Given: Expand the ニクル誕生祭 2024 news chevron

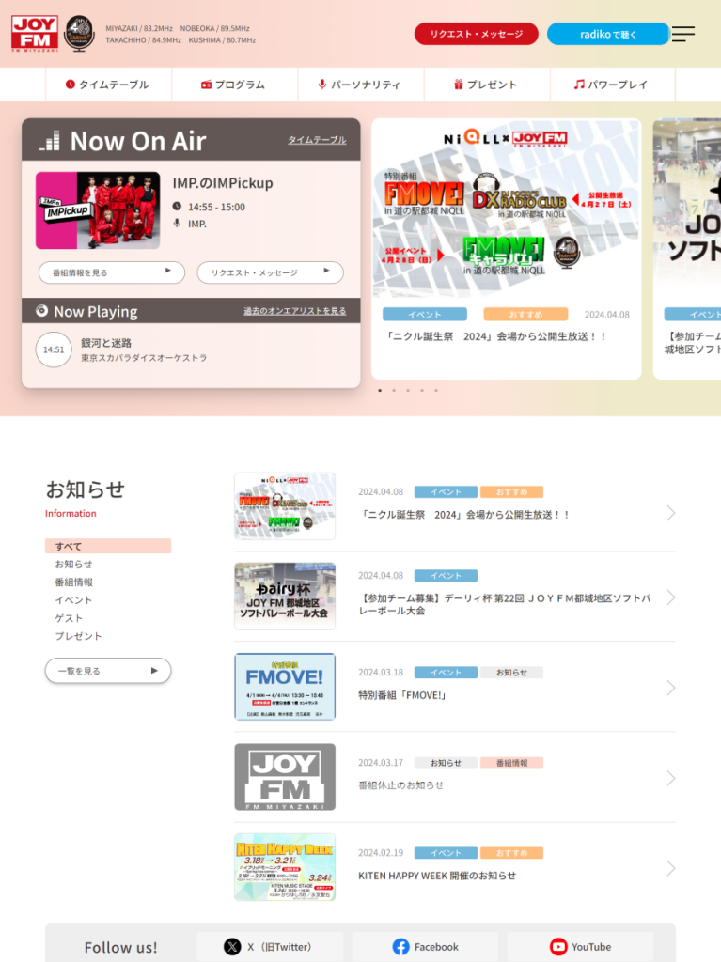Looking at the screenshot, I should pyautogui.click(x=670, y=513).
